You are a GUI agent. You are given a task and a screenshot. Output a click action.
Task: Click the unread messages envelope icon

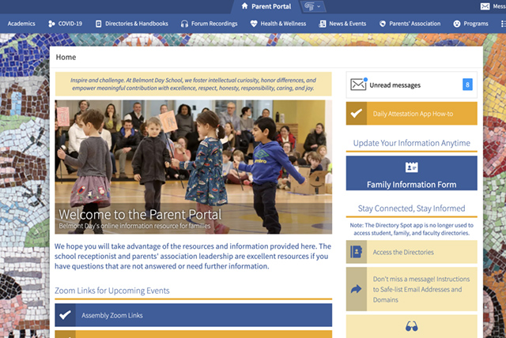click(358, 84)
